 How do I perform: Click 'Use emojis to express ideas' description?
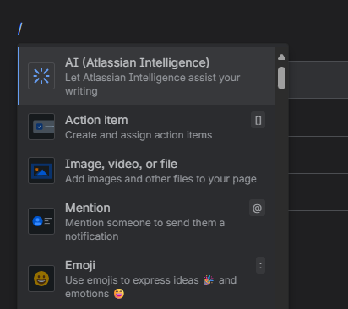point(151,287)
